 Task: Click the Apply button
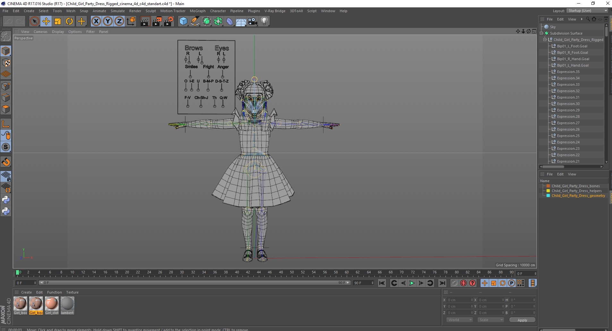[x=522, y=320]
